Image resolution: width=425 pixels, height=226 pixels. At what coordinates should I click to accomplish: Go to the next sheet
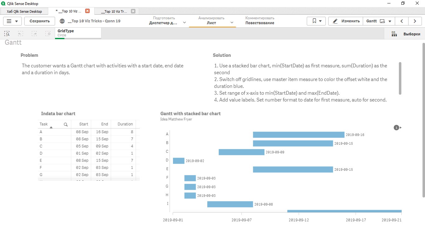415,21
